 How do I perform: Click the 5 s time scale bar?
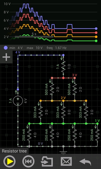tap(34, 37)
